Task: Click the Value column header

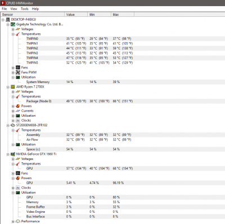Action: (x=76, y=15)
